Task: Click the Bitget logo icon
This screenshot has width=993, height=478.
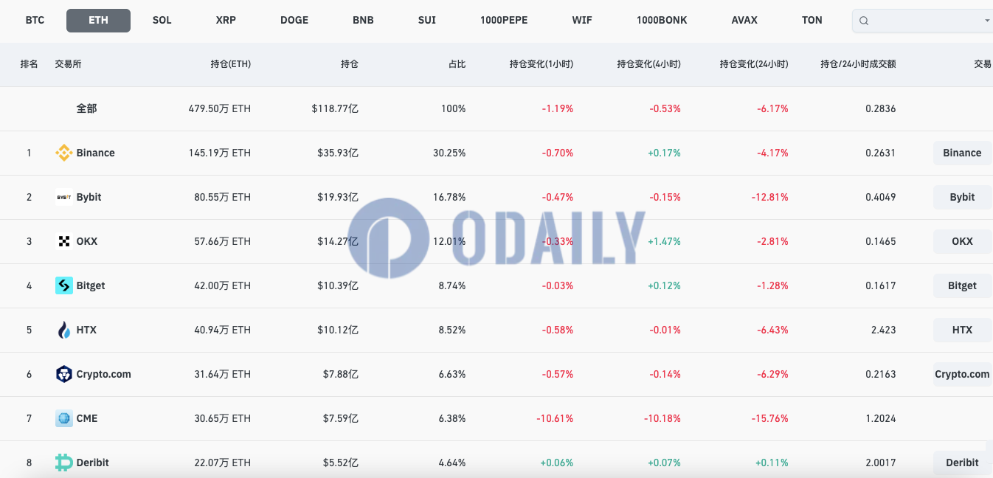Action: coord(64,285)
